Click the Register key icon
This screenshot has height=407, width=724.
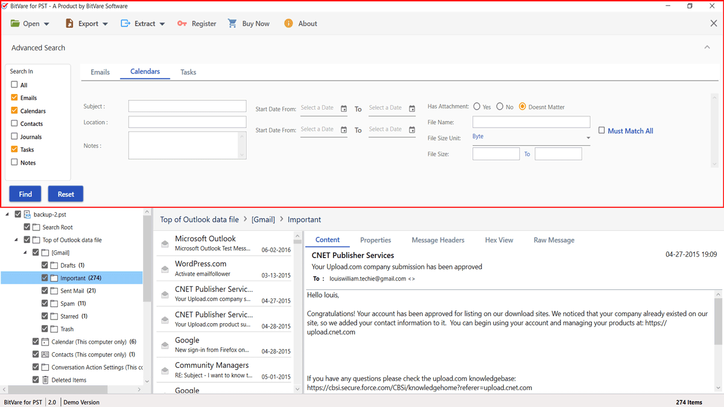181,24
